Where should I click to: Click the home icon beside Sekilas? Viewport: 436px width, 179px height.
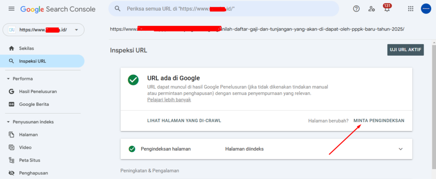point(11,48)
